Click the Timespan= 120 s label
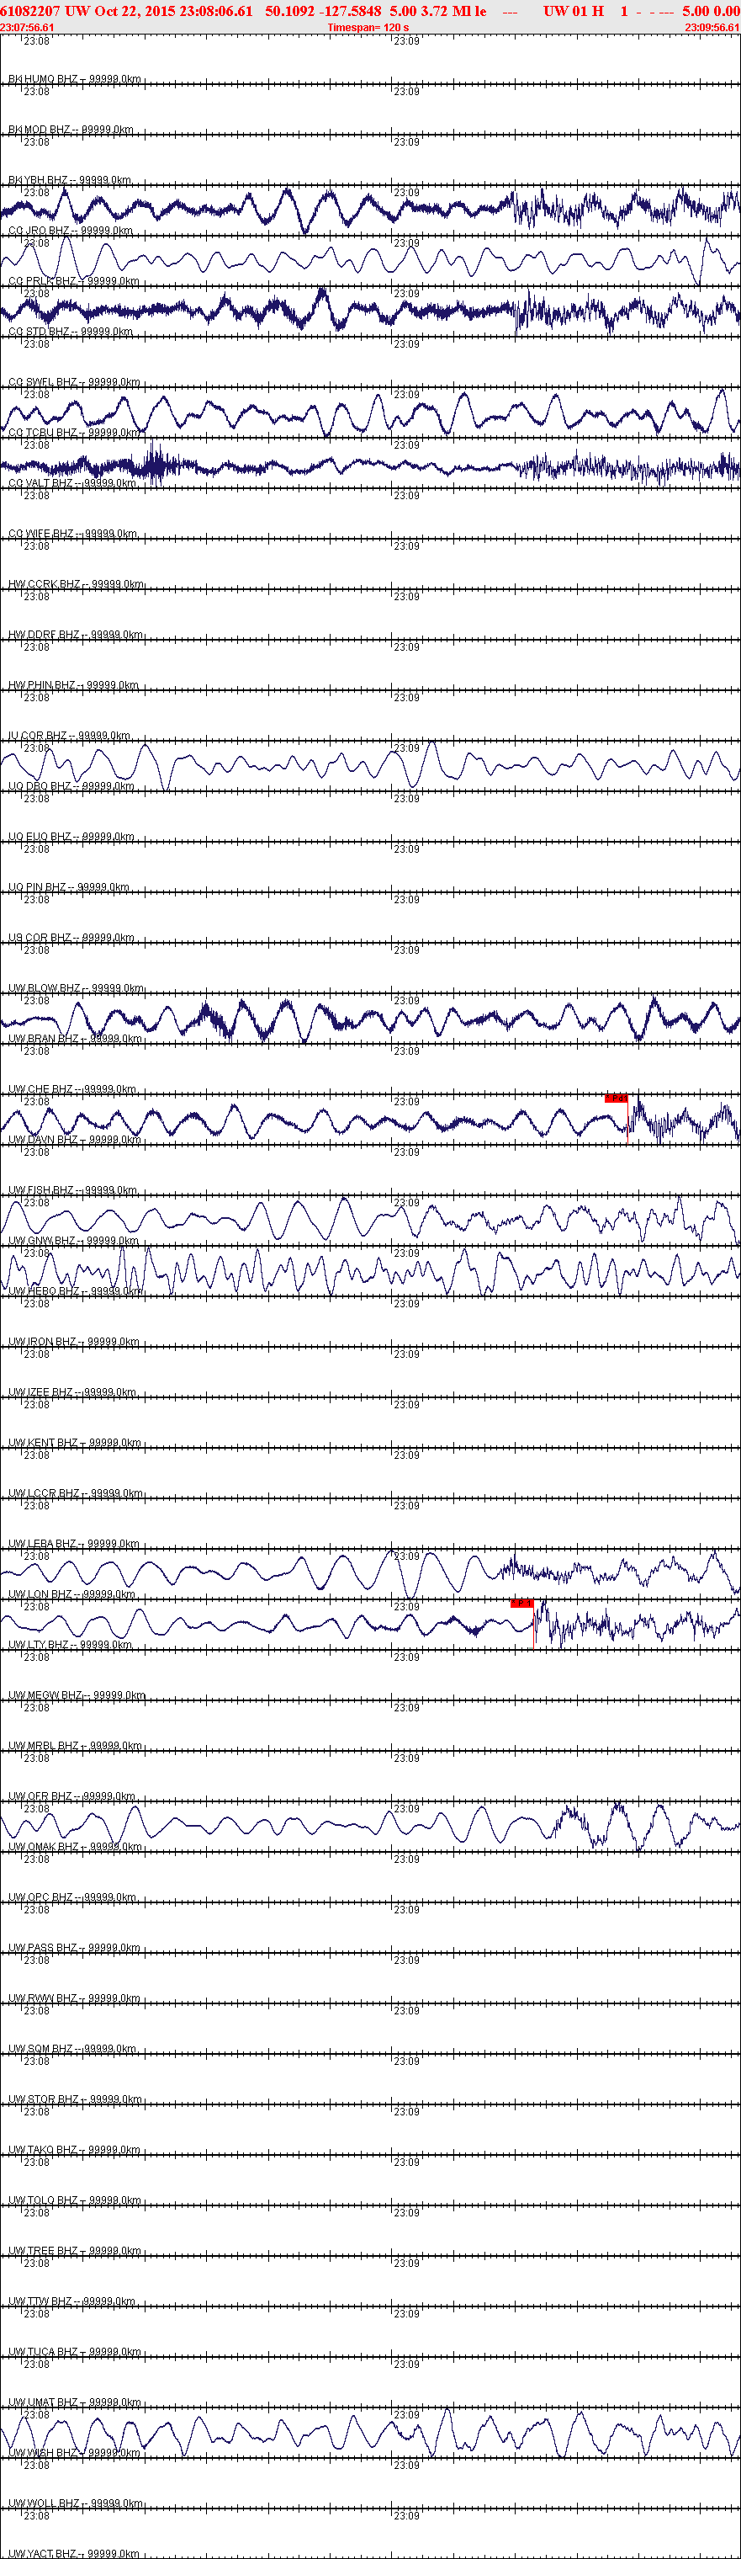This screenshot has width=741, height=2559. (368, 28)
